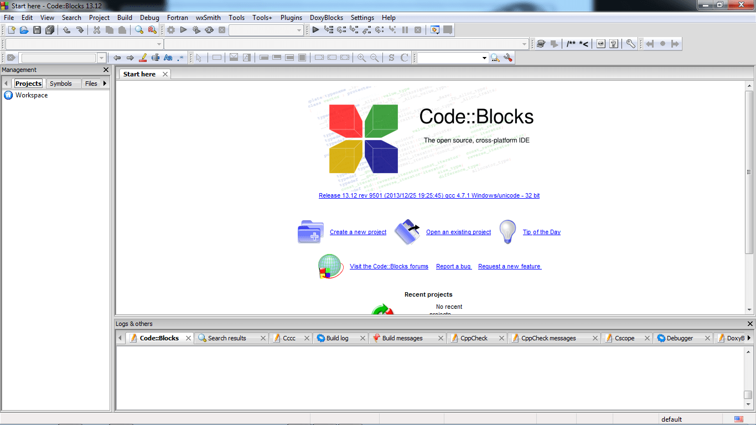Toggle the Regular expression .* option
This screenshot has height=425, width=756.
(x=180, y=58)
